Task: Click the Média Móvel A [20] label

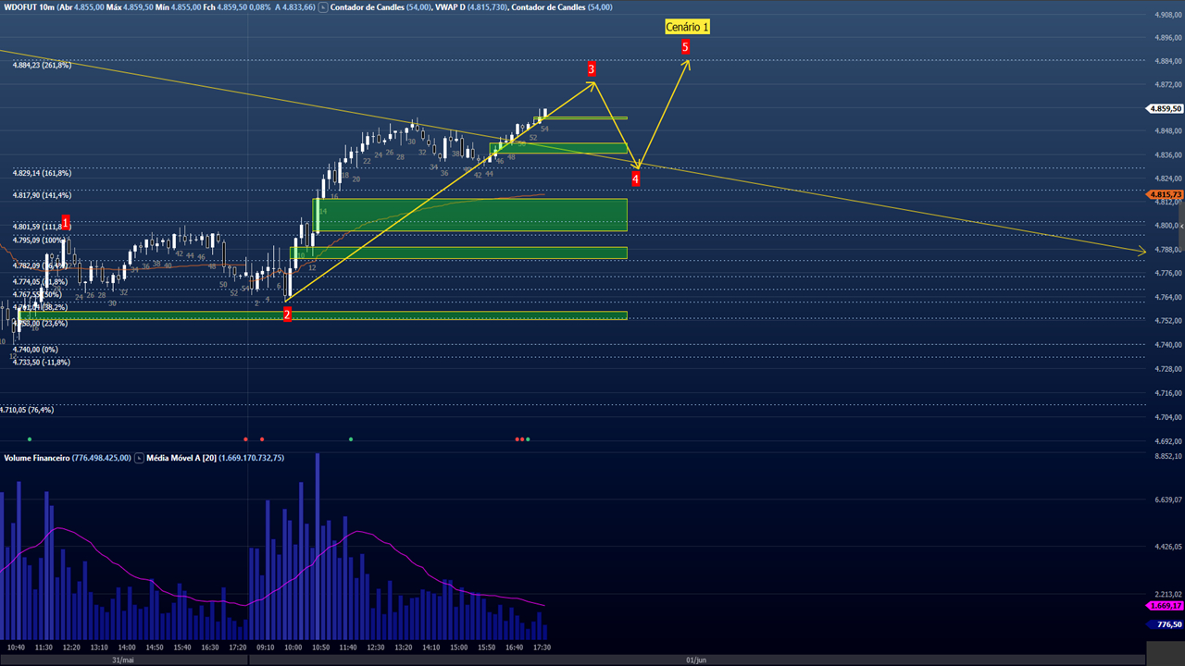Action: pyautogui.click(x=181, y=458)
